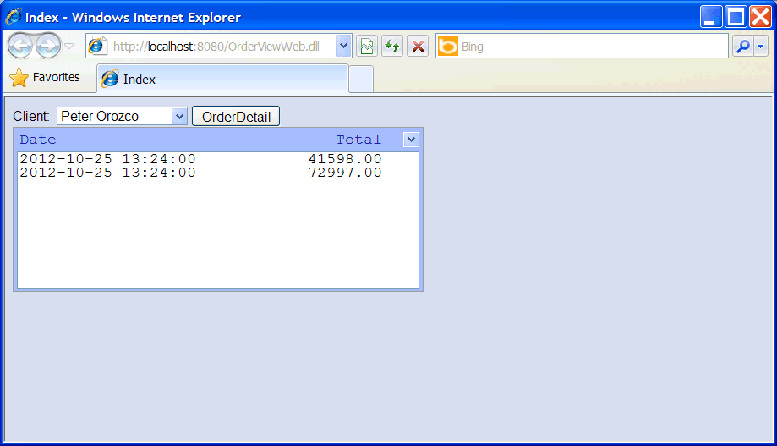Click the Date column header

click(38, 140)
